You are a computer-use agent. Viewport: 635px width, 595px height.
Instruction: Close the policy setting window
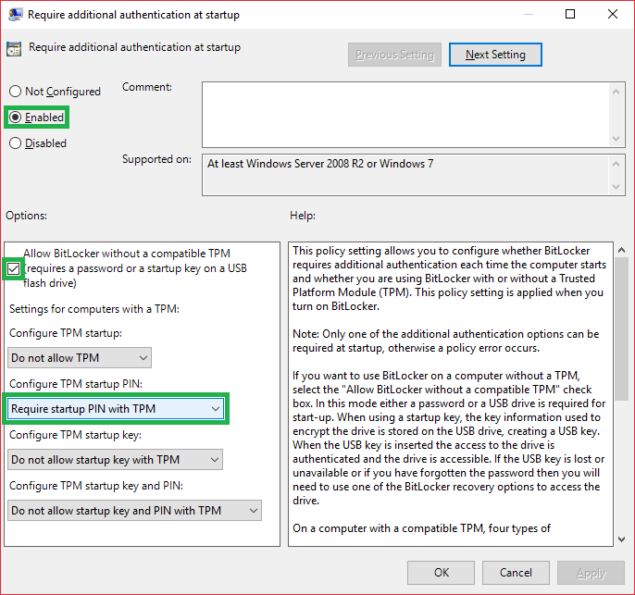coord(613,14)
